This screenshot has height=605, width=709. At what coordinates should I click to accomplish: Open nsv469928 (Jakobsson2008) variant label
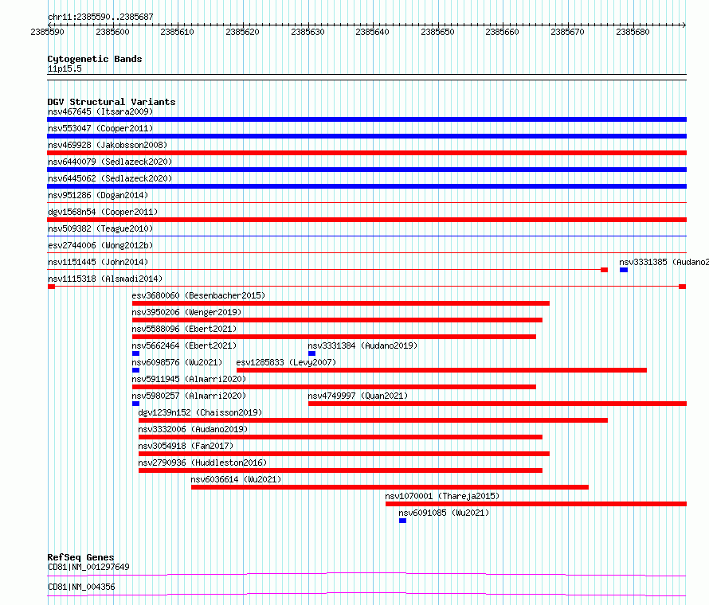point(108,145)
